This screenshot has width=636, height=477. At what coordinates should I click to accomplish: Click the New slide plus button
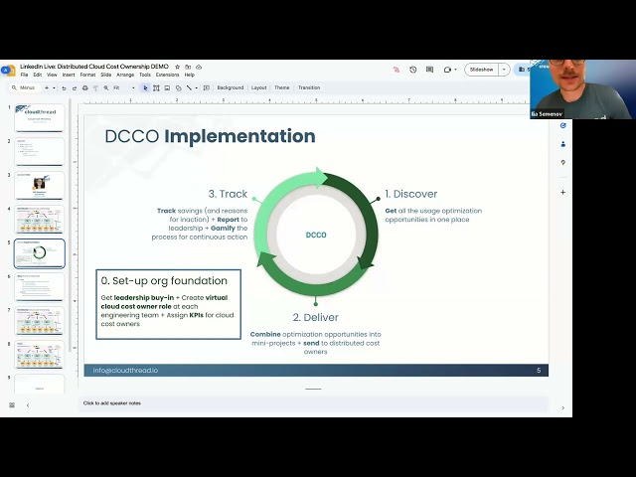[47, 87]
